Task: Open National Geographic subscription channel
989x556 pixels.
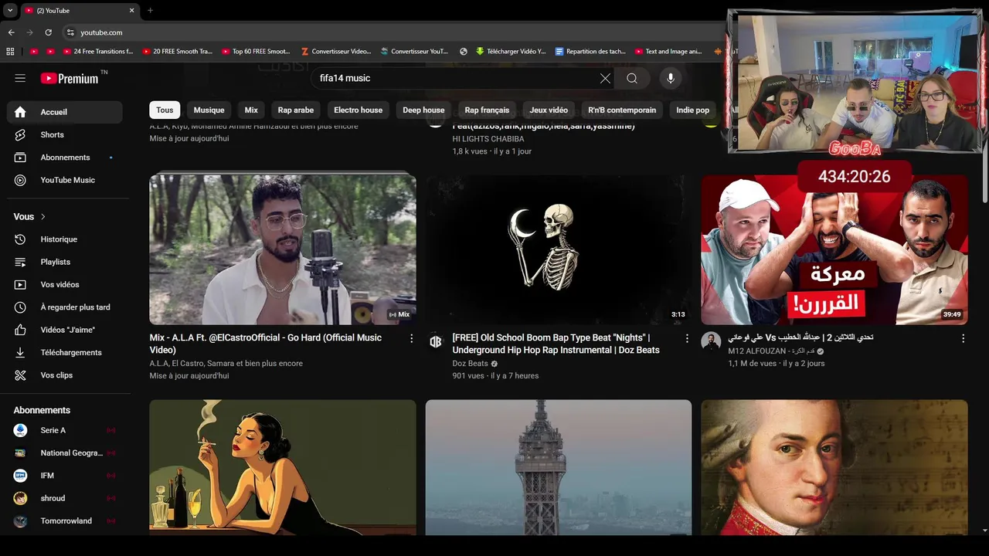Action: [x=65, y=453]
